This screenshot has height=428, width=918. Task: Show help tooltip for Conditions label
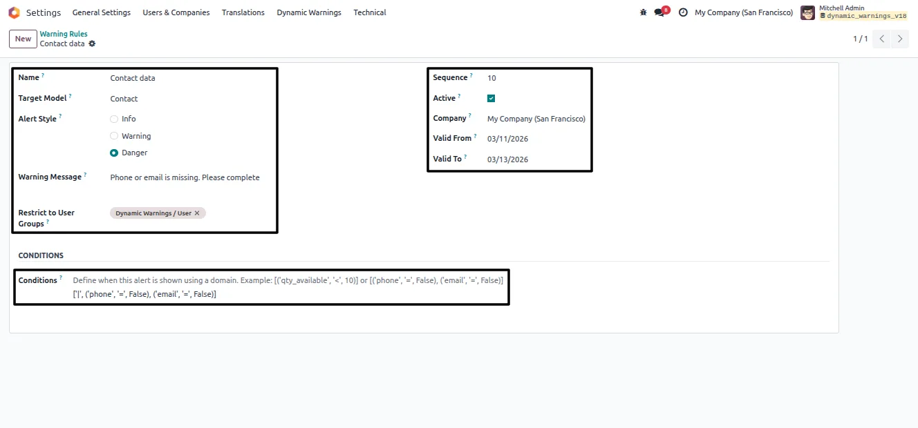point(61,278)
